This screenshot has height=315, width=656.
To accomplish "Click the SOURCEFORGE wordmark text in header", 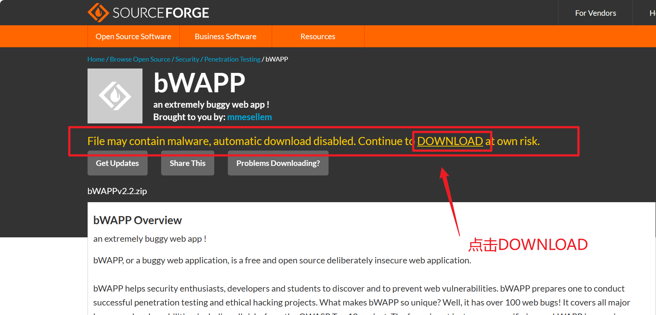I will coord(160,13).
